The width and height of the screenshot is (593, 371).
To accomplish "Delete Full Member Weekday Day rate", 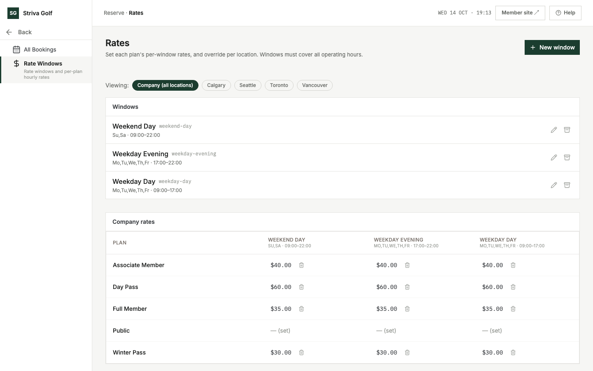I will coord(513,309).
